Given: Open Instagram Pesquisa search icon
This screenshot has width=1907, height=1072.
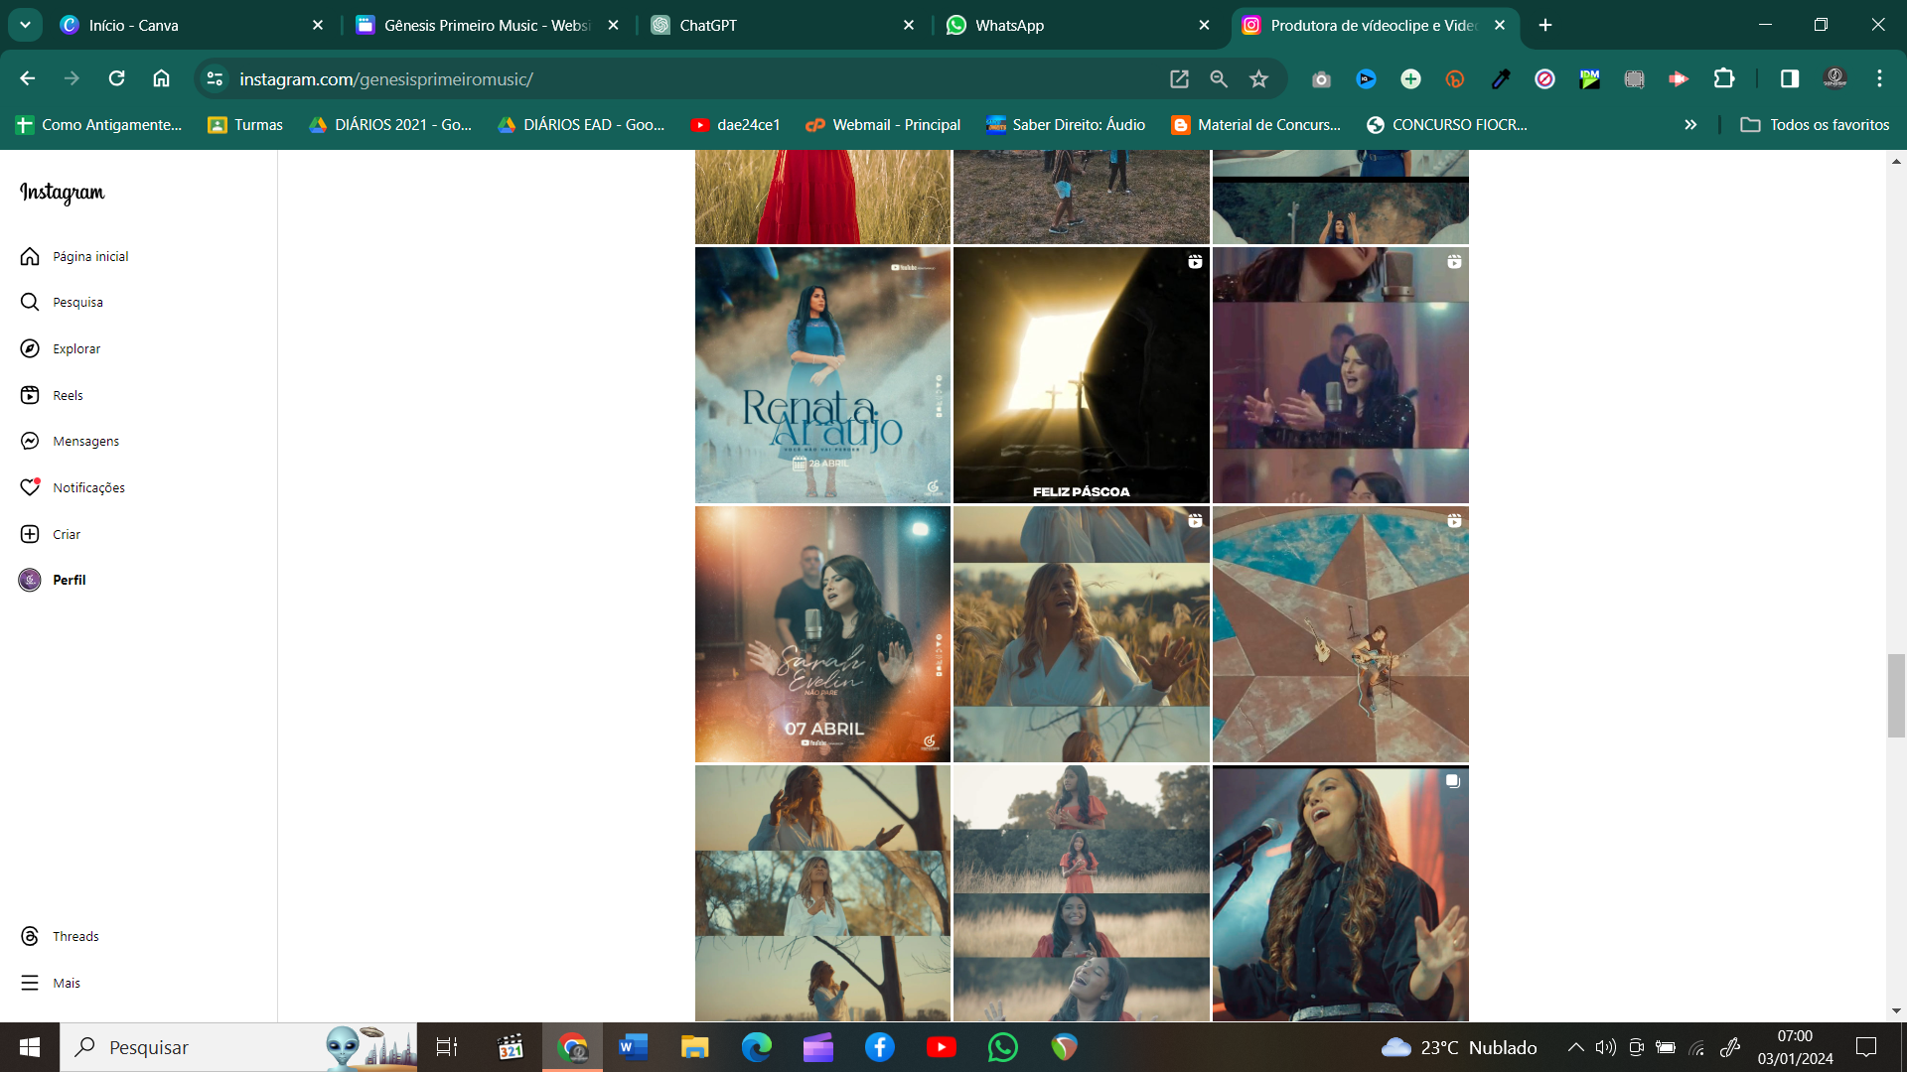Looking at the screenshot, I should 30,302.
